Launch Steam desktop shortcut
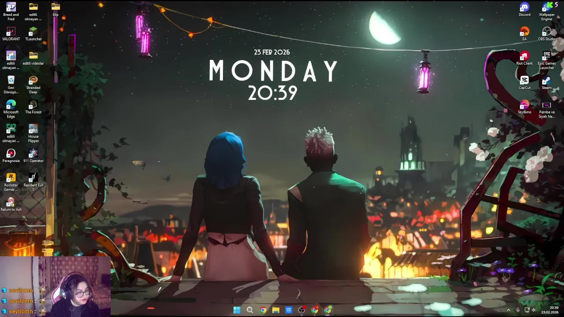 [547, 83]
